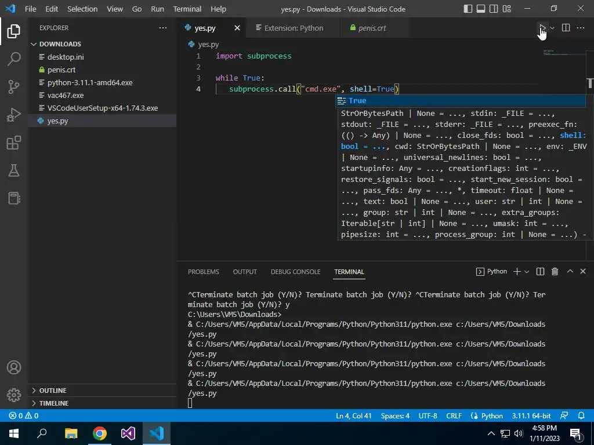594x445 pixels.
Task: Open Customize Layout icon in title bar
Action: [506, 9]
